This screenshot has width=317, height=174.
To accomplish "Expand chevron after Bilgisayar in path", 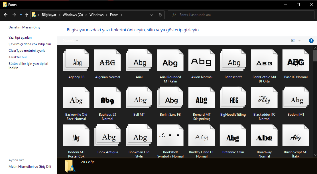I will tap(59, 15).
